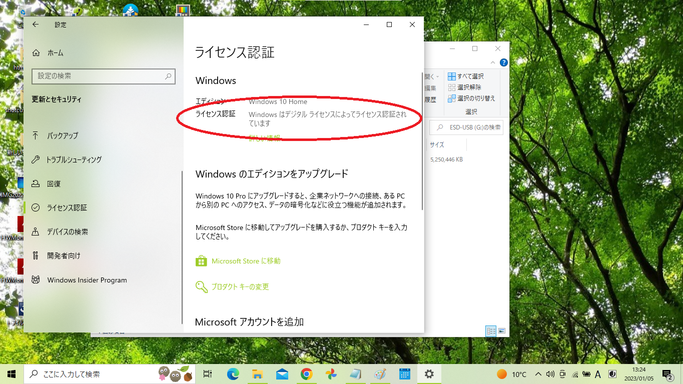Show hidden system tray icons

point(538,374)
